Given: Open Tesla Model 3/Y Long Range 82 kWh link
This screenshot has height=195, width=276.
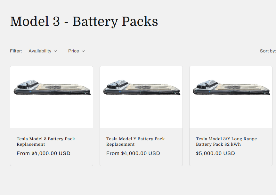Looking at the screenshot, I should click(226, 142).
